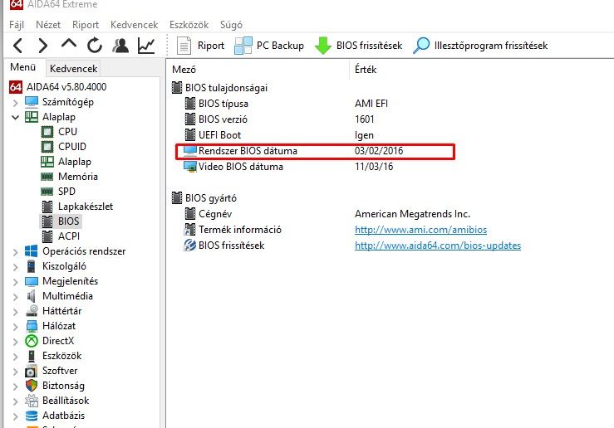Click the Hálózat network icon
The image size is (614, 428).
click(32, 326)
